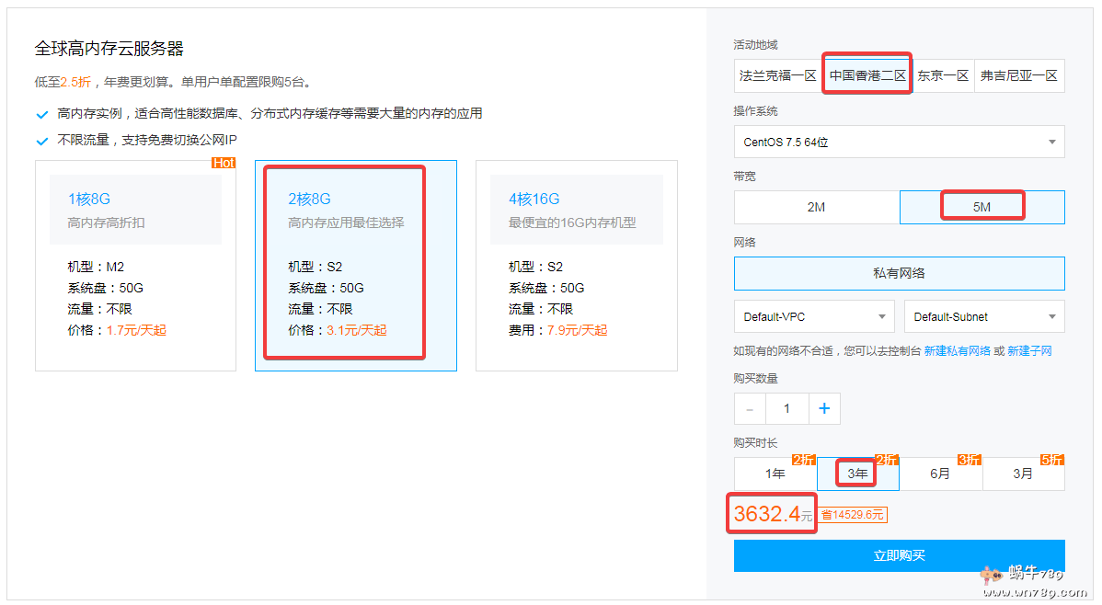Viewport: 1102px width, 605px height.
Task: Select the 私有网络 network type
Action: tap(899, 273)
